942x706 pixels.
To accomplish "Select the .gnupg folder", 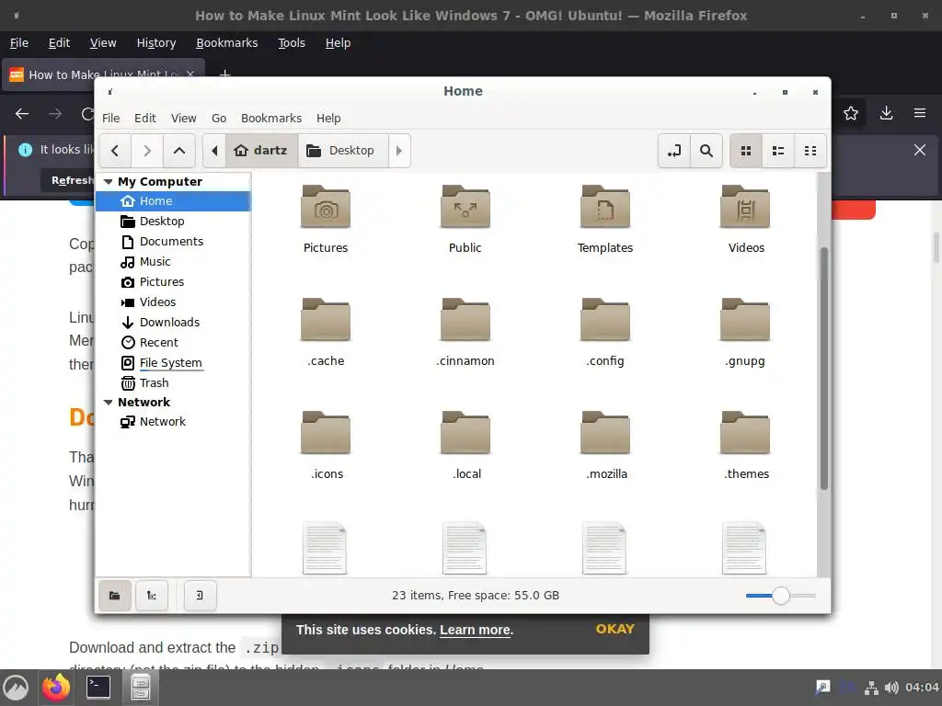I will pos(745,320).
